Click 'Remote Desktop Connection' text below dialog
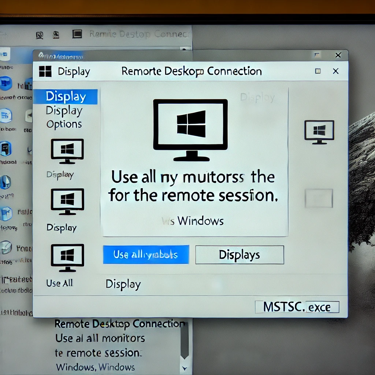Viewport: 375px width, 375px height. click(x=120, y=324)
